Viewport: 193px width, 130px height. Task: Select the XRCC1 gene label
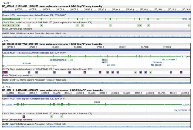[x=97, y=102]
